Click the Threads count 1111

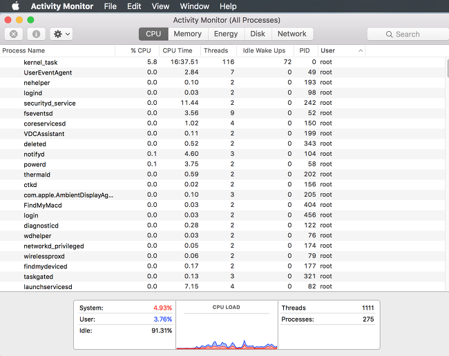(x=368, y=308)
